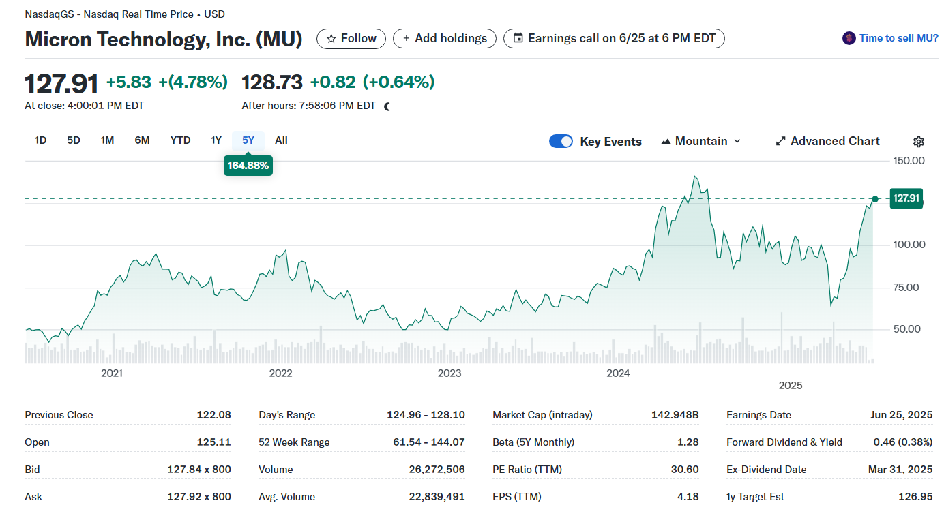Click the 2025 label on chart axis
This screenshot has height=520, width=944.
pos(791,385)
